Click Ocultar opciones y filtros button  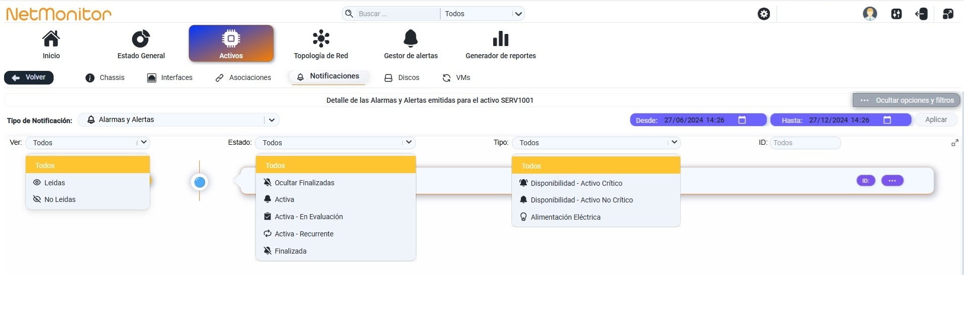pyautogui.click(x=906, y=100)
